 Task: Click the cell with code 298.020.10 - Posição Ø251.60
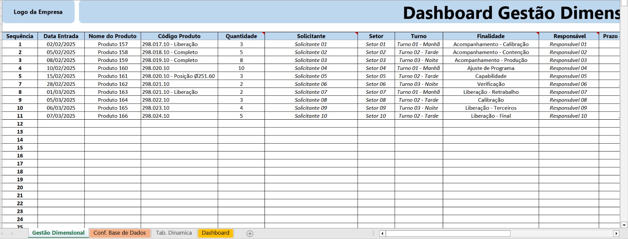click(x=179, y=76)
